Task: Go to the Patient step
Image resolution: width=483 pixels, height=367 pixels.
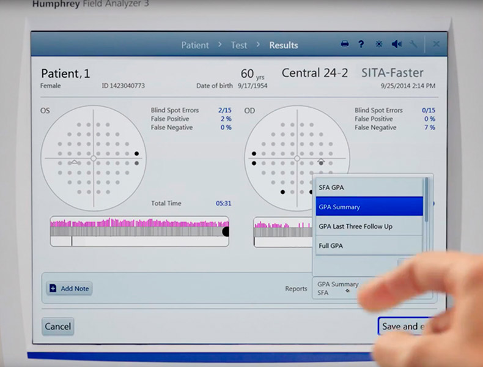Action: pyautogui.click(x=195, y=45)
